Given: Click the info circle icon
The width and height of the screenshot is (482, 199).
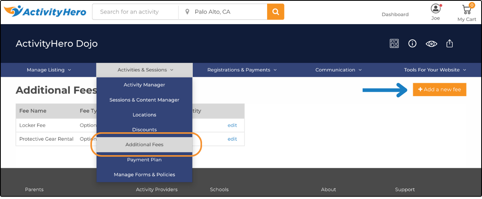Looking at the screenshot, I should [413, 43].
